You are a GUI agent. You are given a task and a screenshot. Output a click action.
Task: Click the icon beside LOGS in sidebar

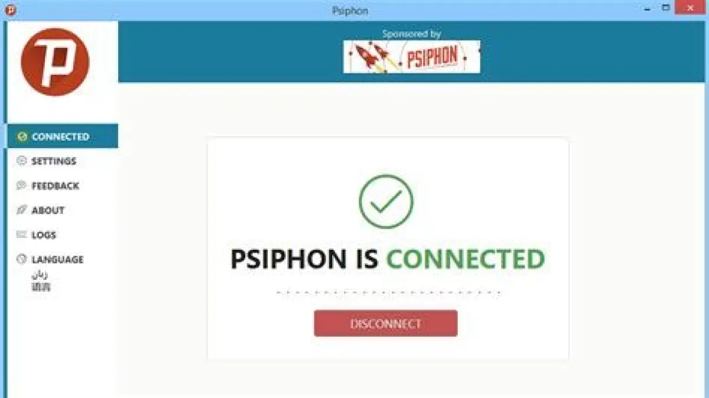[22, 234]
